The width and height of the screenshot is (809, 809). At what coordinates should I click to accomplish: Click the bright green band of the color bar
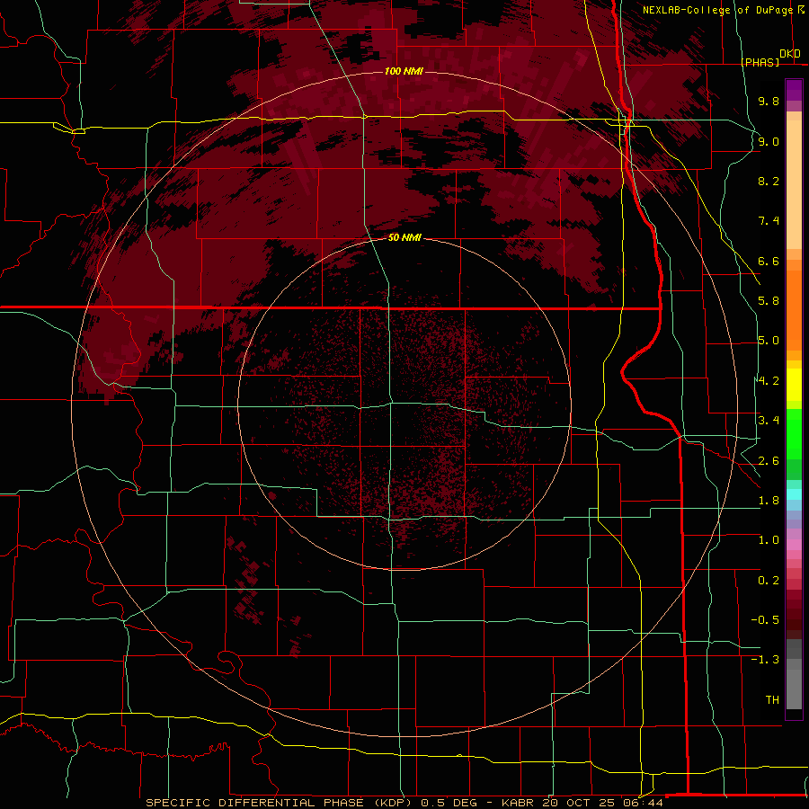point(794,433)
